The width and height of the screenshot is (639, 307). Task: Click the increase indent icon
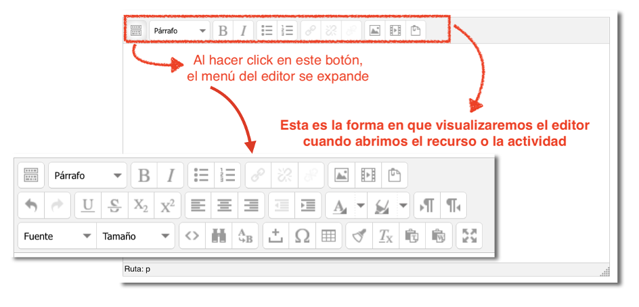(x=308, y=206)
